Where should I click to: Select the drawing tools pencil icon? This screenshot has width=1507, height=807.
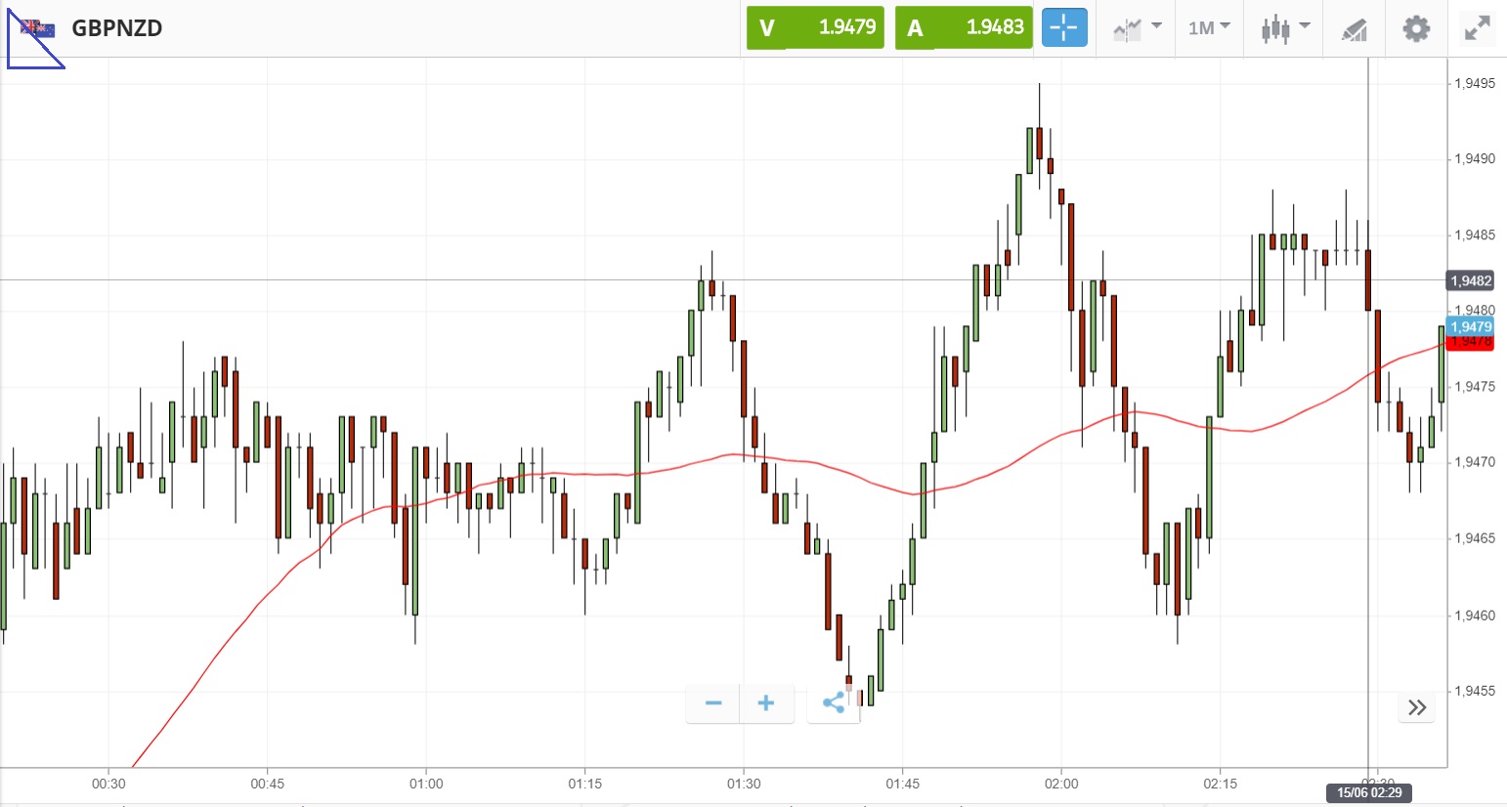point(1354,29)
